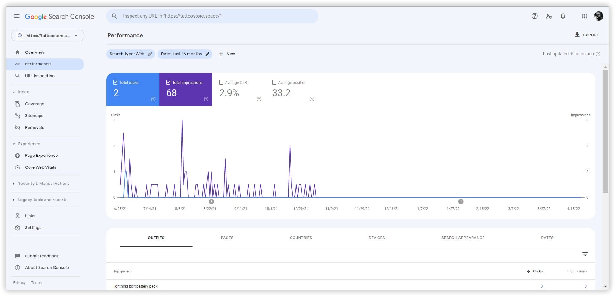Switch to the Countries tab
Viewport: 615px width, 296px height.
(x=301, y=238)
